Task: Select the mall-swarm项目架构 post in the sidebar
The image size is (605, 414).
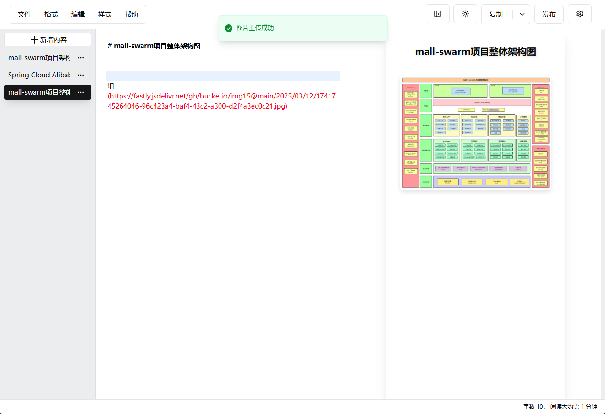Action: (x=39, y=58)
